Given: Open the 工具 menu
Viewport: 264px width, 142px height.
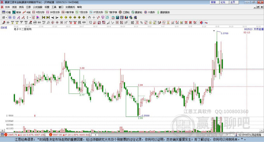Looking at the screenshot, I should [54, 7].
